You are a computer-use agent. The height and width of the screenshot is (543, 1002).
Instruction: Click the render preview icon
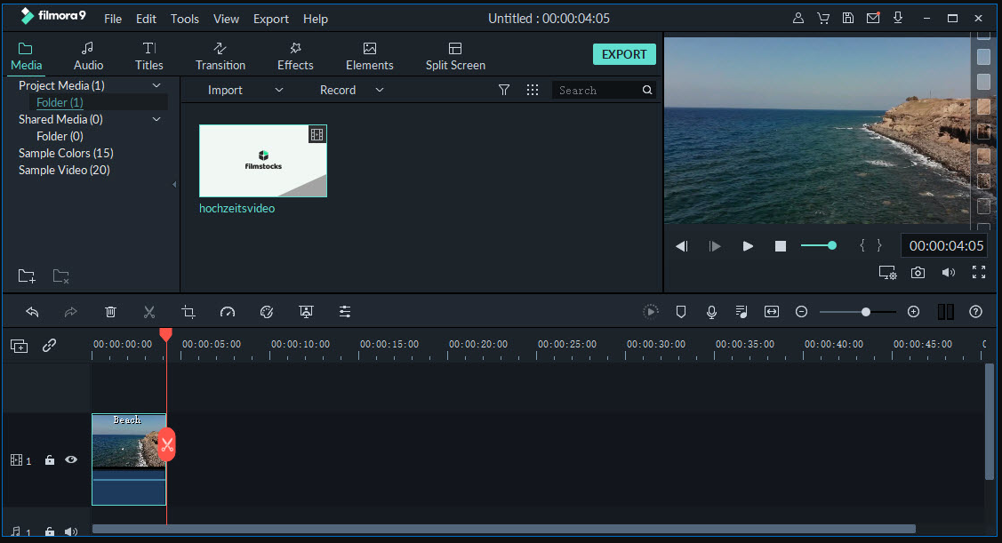pyautogui.click(x=650, y=312)
